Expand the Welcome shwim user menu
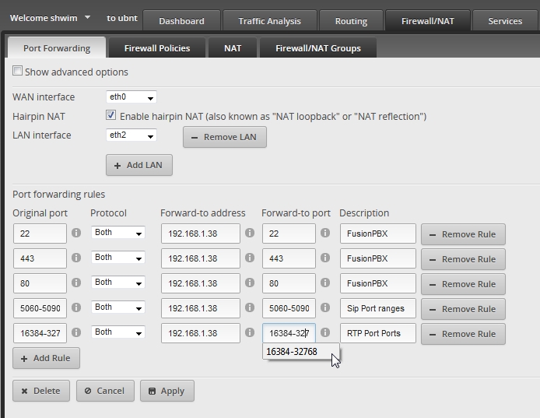The height and width of the screenshot is (418, 540). [87, 17]
